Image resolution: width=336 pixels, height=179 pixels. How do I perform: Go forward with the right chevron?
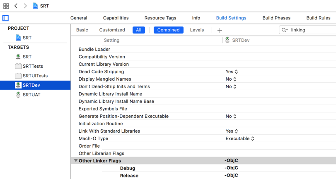pos(25,6)
